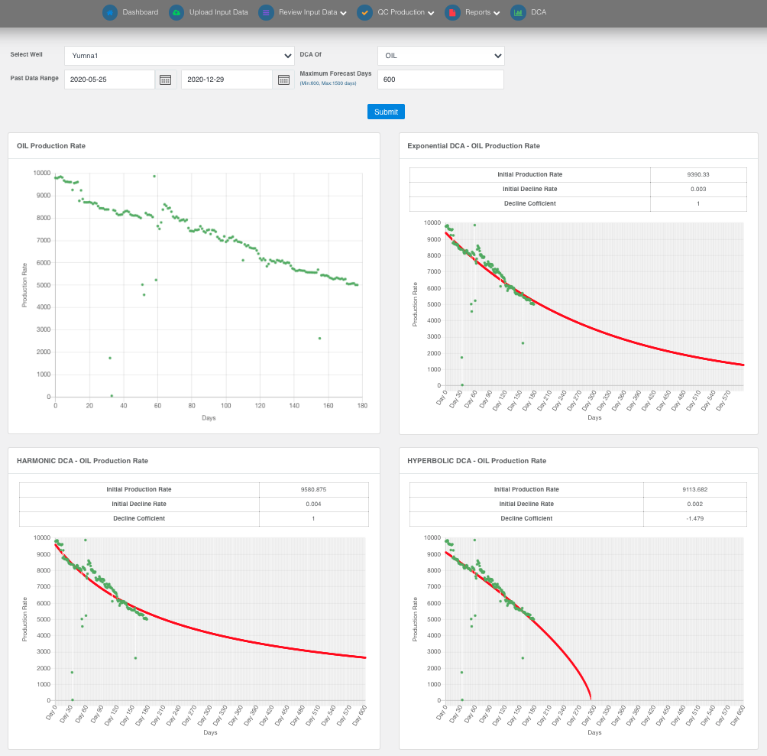Image resolution: width=767 pixels, height=756 pixels.
Task: Click the DCA chart icon
Action: pyautogui.click(x=518, y=12)
